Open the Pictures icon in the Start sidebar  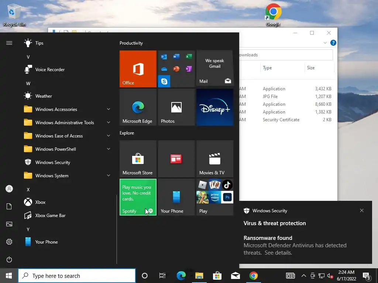[9, 224]
